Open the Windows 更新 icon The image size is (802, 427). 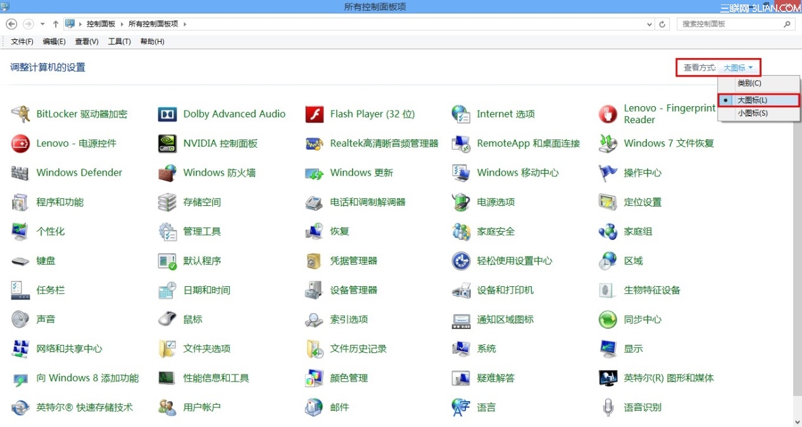tap(314, 172)
